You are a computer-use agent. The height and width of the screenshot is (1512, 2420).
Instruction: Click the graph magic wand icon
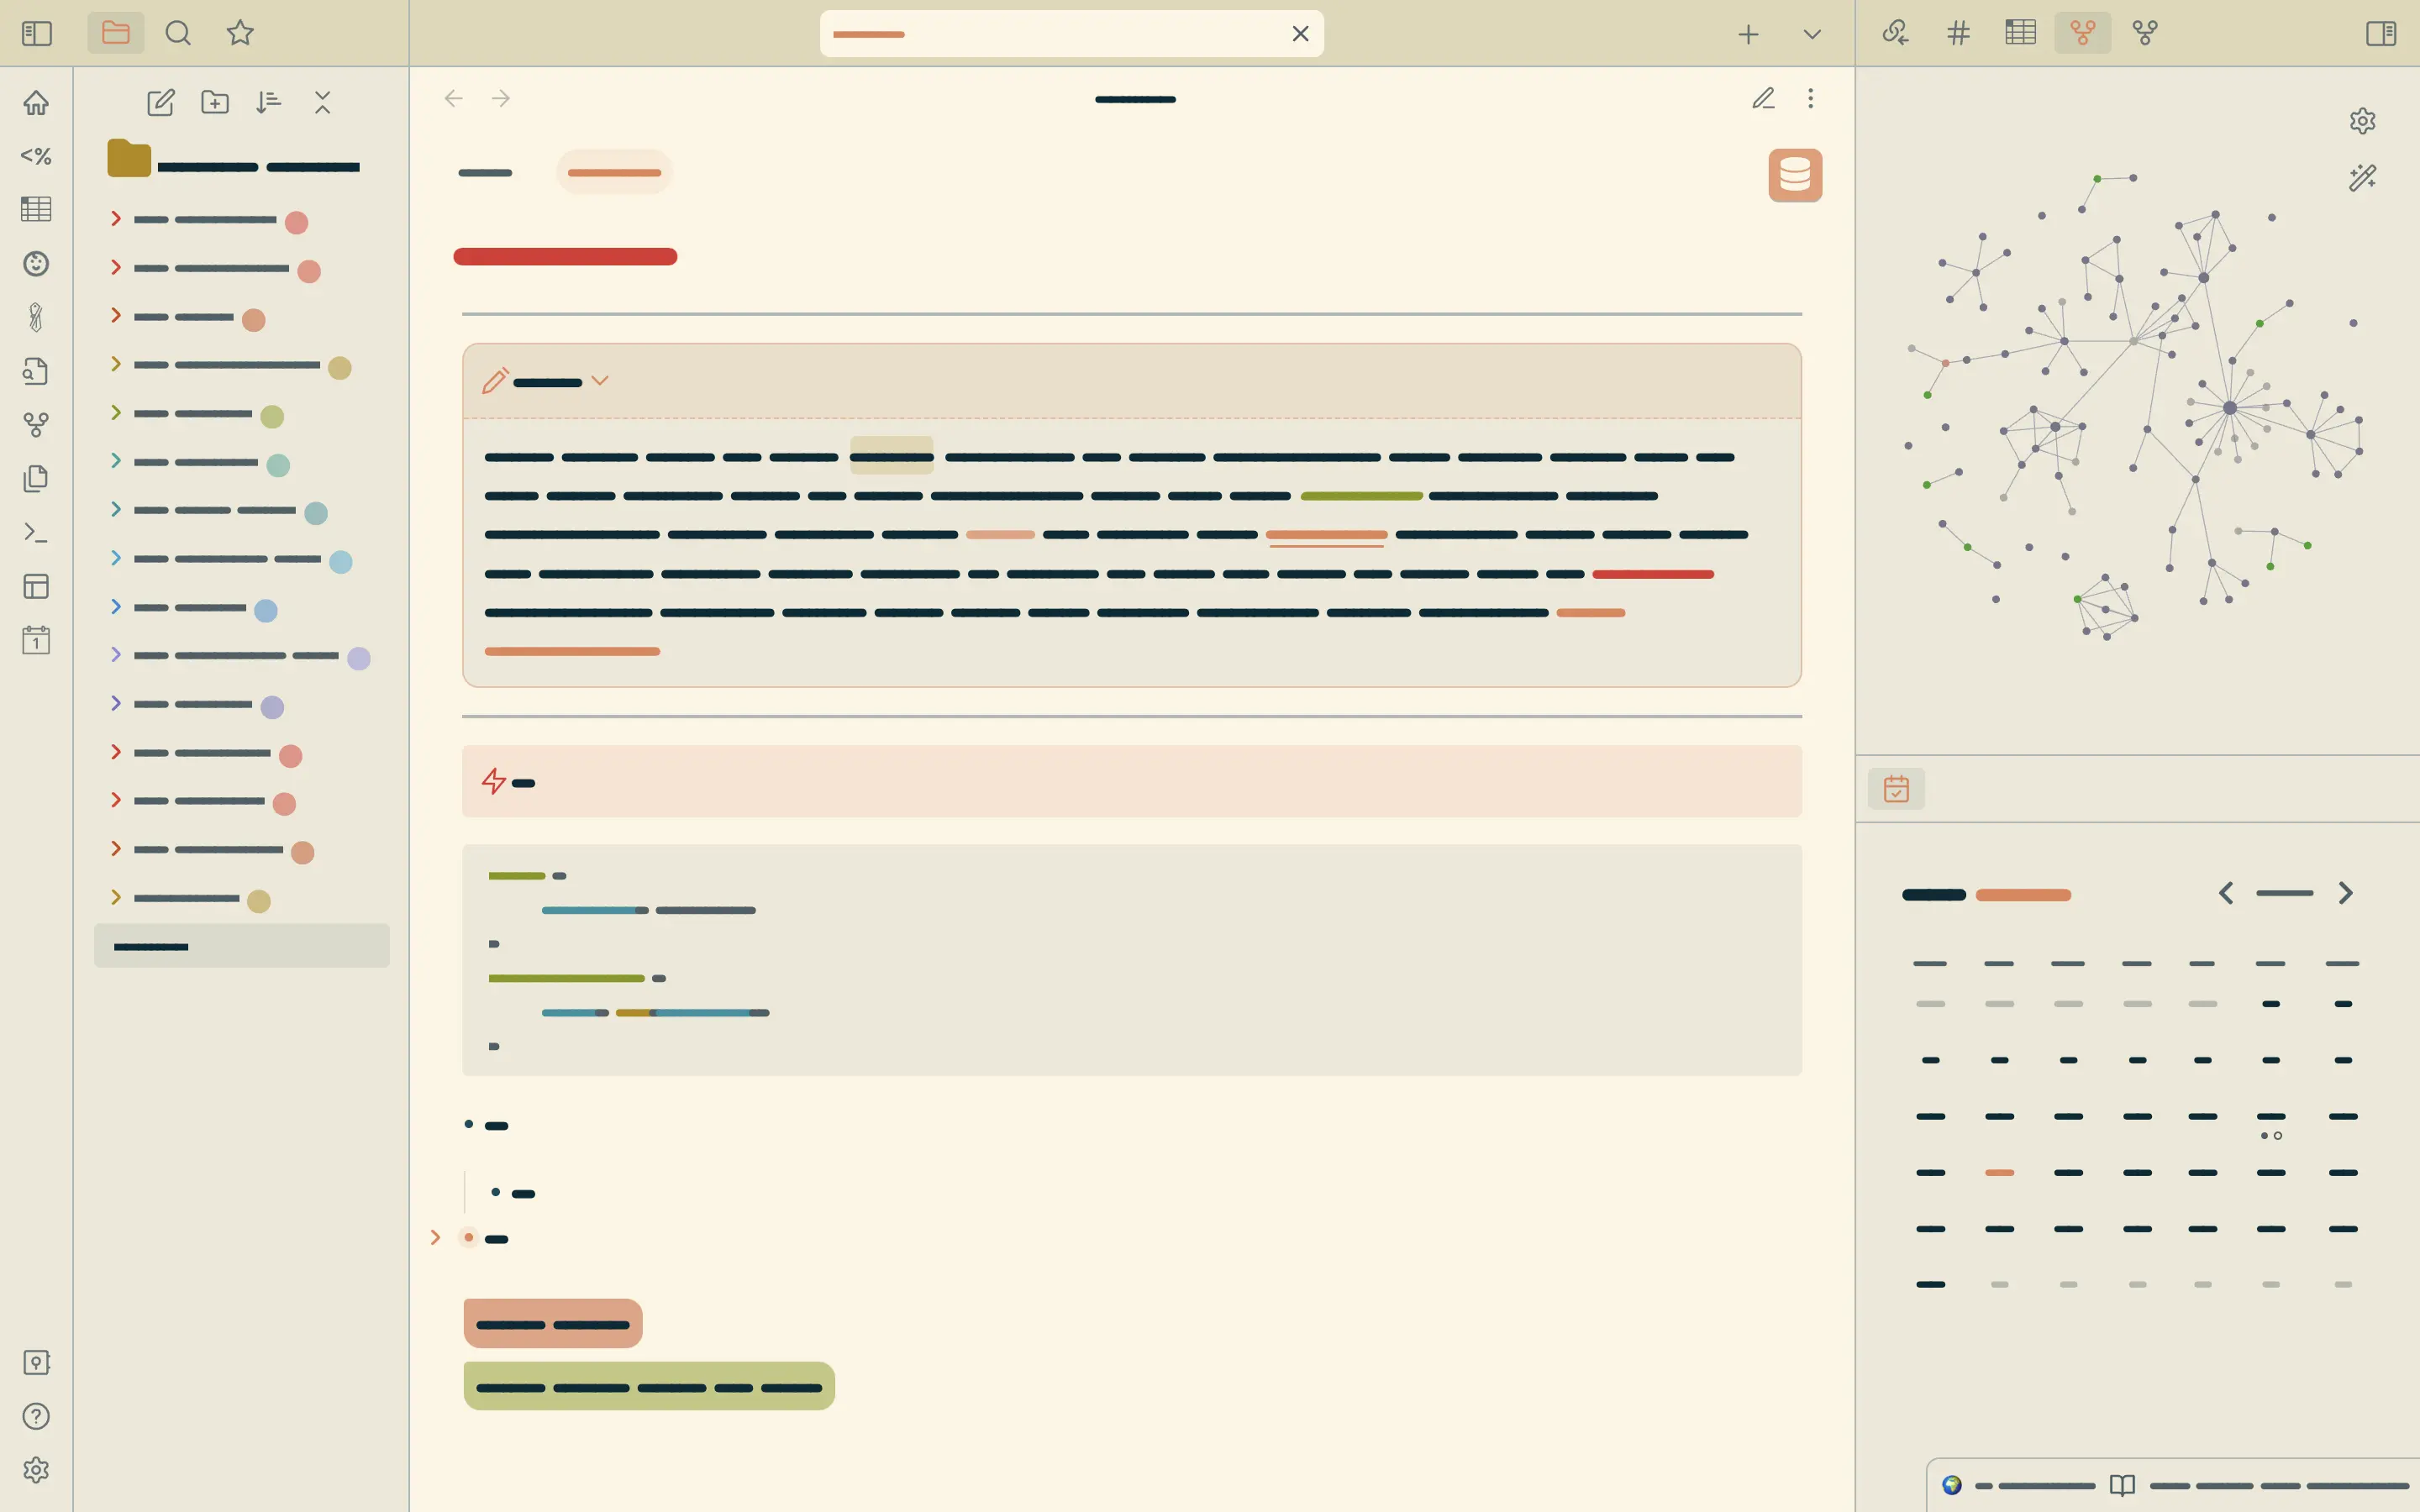2362,178
